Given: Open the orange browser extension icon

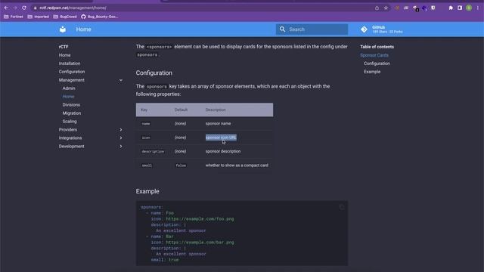Looking at the screenshot, I should [397, 8].
